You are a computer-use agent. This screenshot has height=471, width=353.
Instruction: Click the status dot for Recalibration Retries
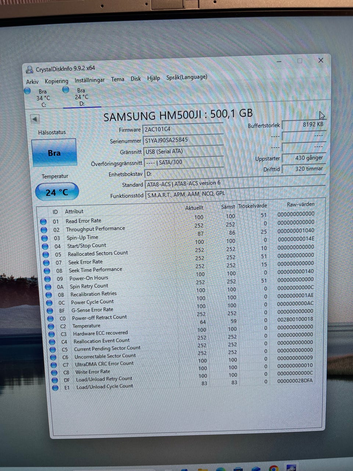[x=49, y=295]
